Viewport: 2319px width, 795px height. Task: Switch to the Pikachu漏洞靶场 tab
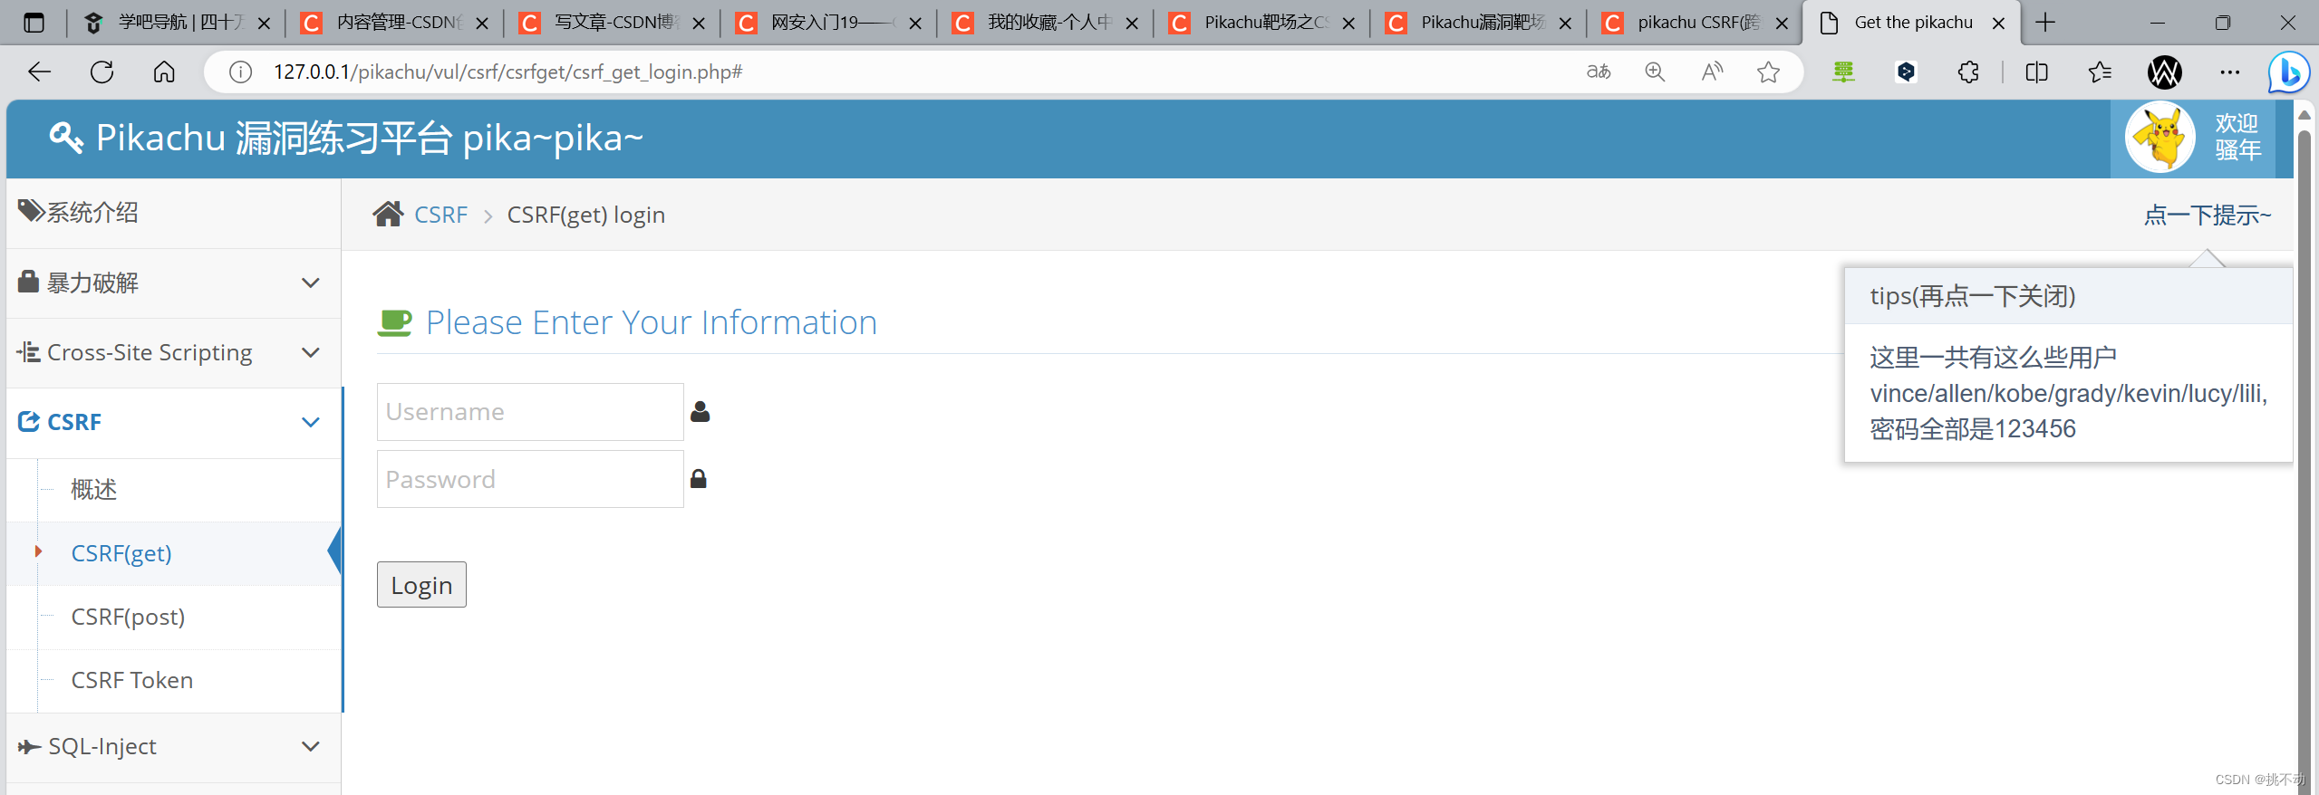1478,23
